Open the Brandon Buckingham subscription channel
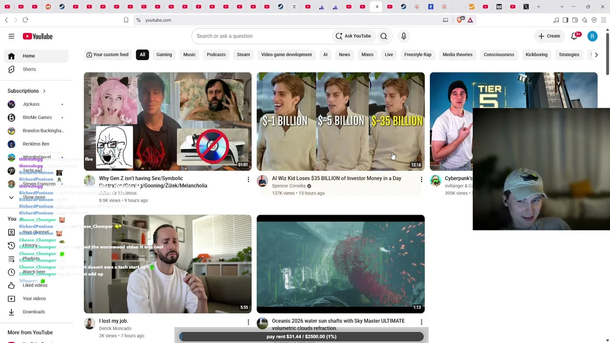Viewport: 610px width, 343px height. (x=36, y=131)
